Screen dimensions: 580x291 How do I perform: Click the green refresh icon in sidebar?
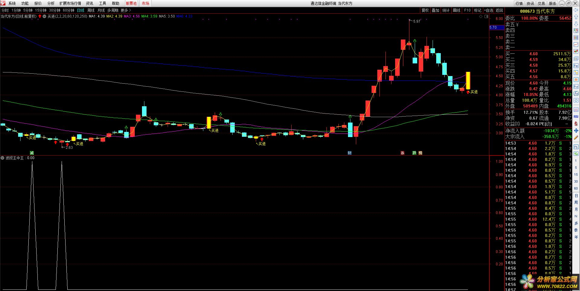point(576,154)
